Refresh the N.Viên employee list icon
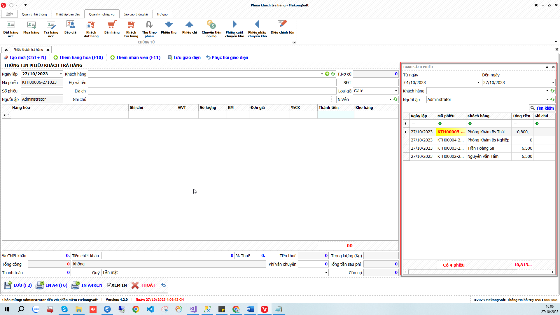Viewport: 560px width, 315px height. point(395,99)
